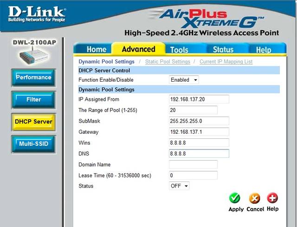This screenshot has height=227, width=297.
Task: Click the Dynamic Pool Settings blue section header
Action: [x=179, y=90]
